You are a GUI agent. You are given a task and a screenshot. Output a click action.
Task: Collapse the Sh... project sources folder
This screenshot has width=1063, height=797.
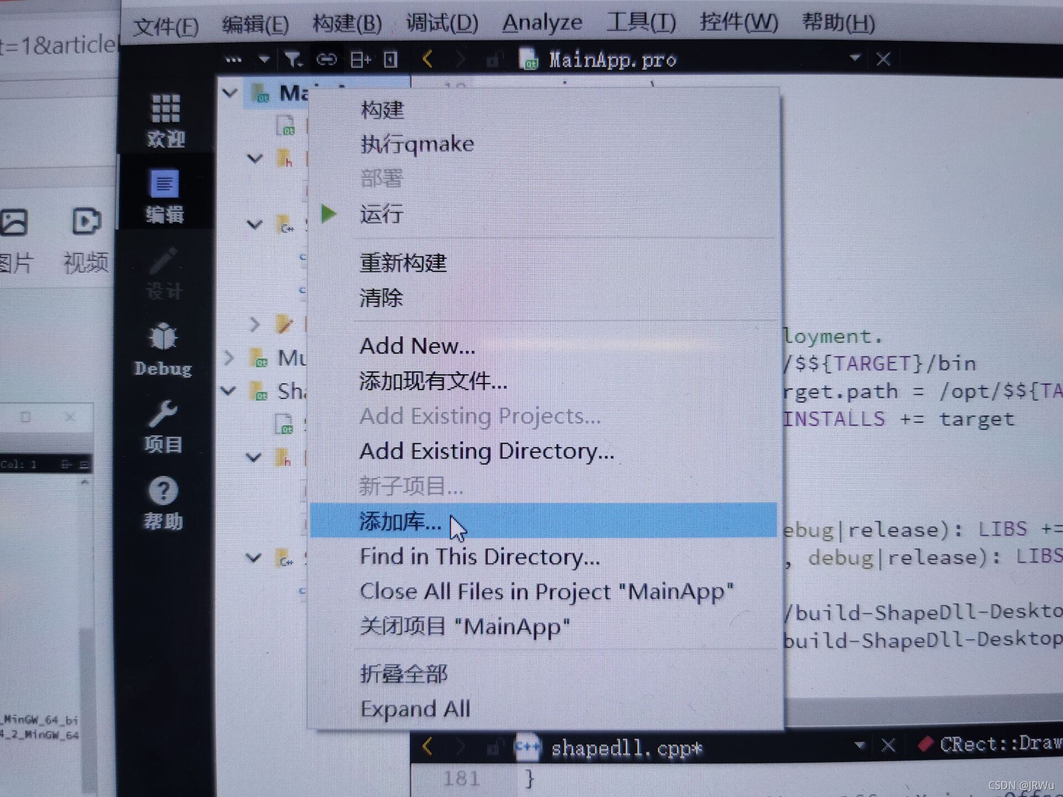pyautogui.click(x=254, y=557)
